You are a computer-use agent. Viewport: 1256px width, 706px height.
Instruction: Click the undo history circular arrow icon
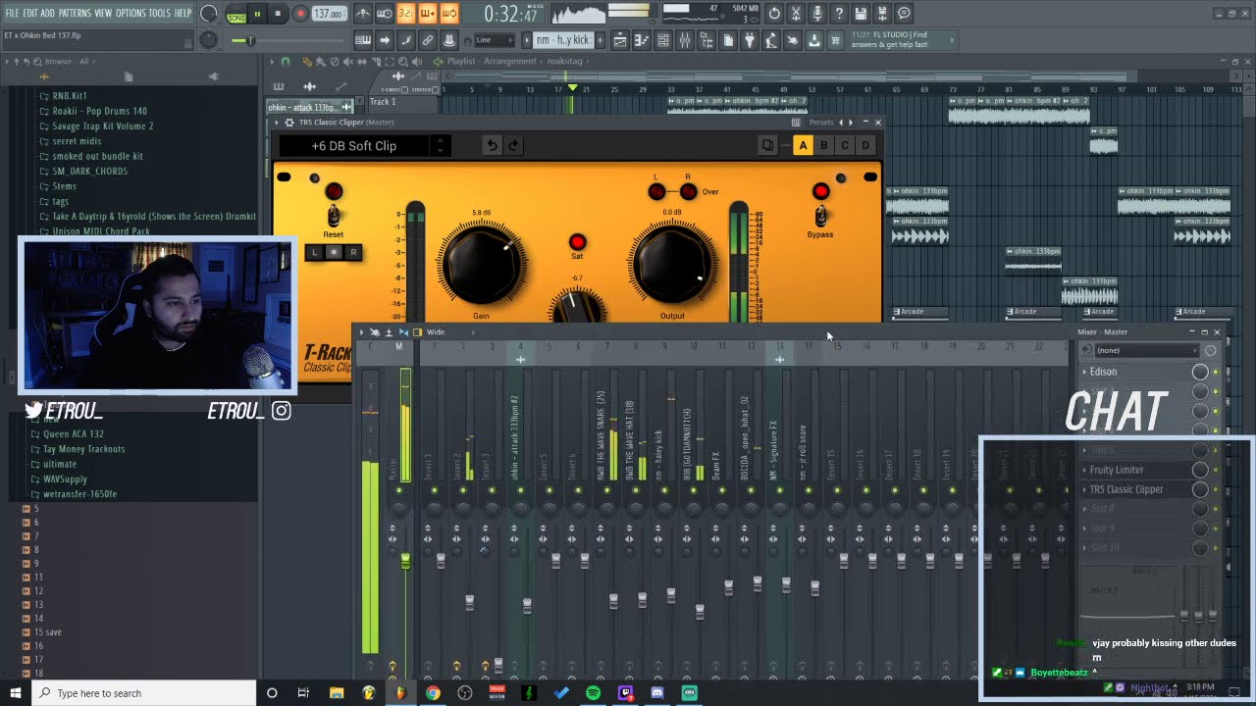[774, 14]
